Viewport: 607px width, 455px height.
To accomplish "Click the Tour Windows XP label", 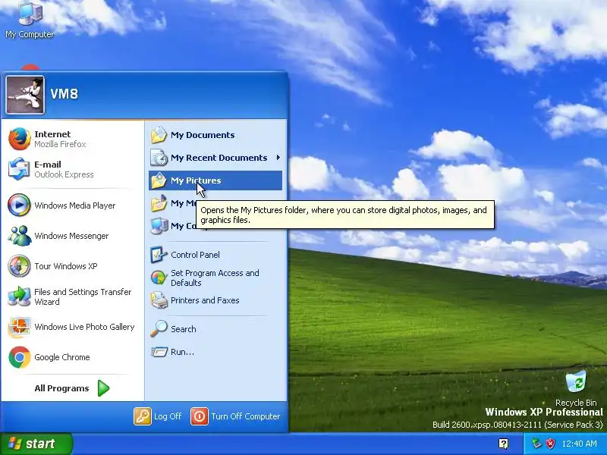I will tap(66, 266).
